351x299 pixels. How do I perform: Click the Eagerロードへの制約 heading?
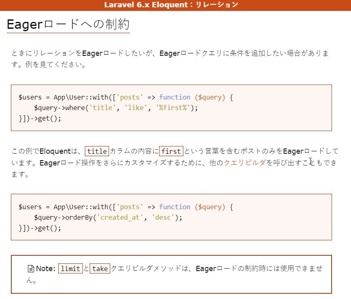pos(68,24)
